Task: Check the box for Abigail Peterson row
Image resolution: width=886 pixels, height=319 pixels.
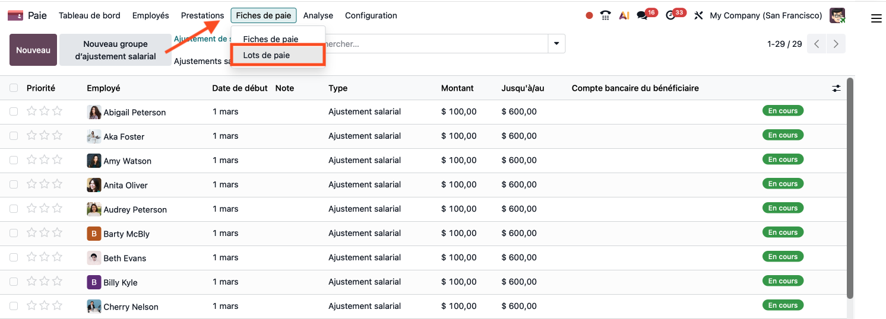Action: [14, 111]
